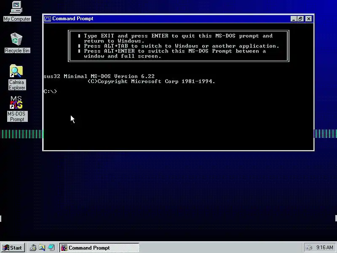Click the Copyright Microsoft Corp 1981-1994 line

(151, 81)
